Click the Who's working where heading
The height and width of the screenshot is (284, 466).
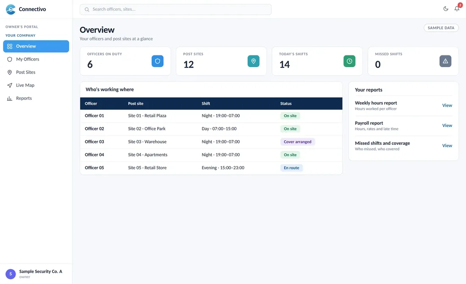pos(110,89)
